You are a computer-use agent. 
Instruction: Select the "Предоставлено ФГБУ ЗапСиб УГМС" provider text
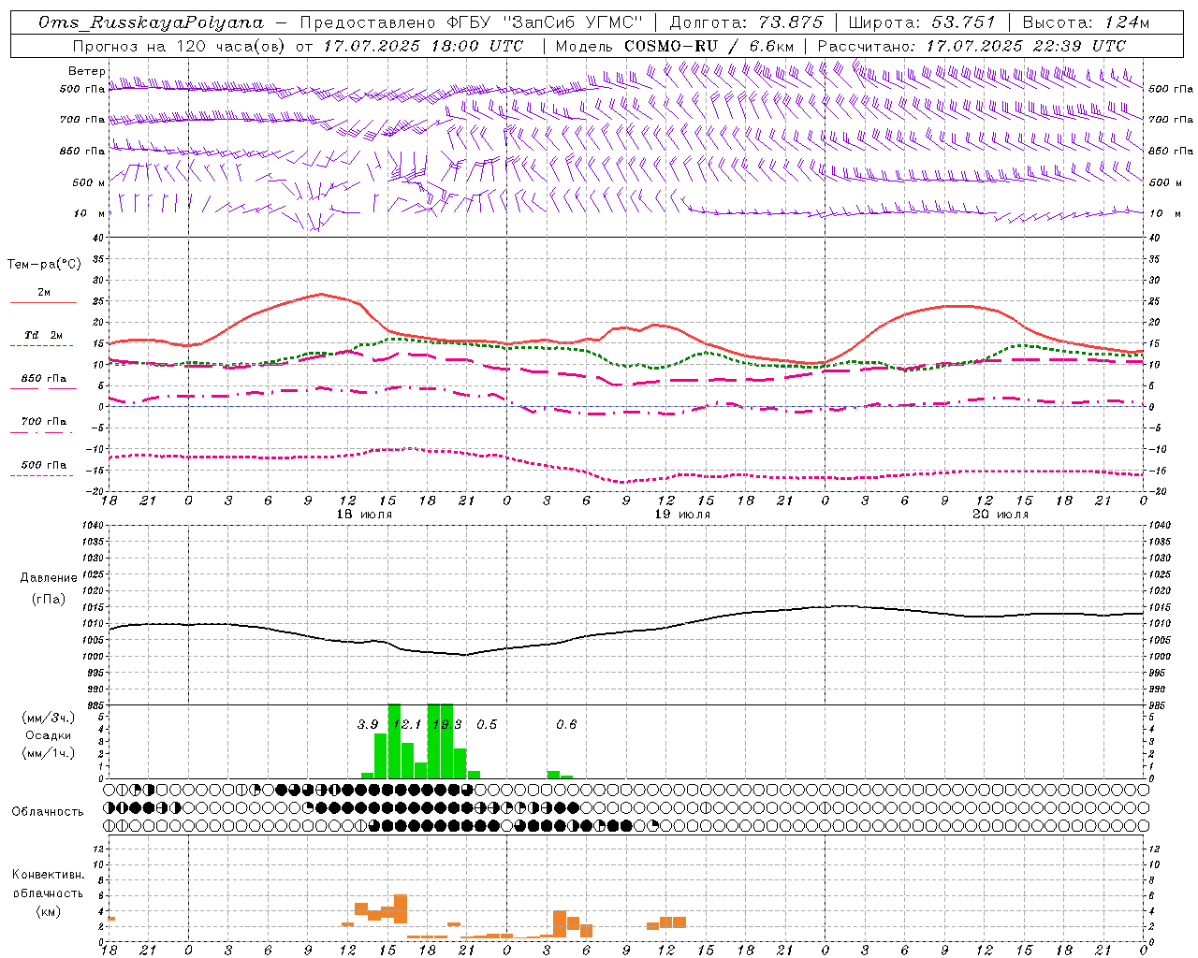(x=473, y=22)
